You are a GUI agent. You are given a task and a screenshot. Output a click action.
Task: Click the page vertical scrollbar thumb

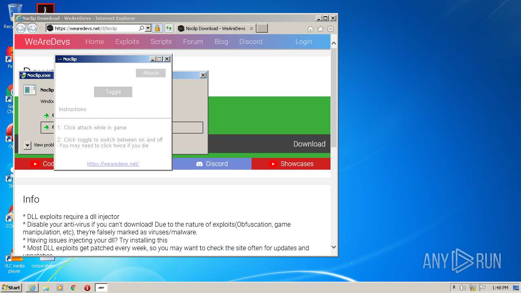tap(334, 98)
